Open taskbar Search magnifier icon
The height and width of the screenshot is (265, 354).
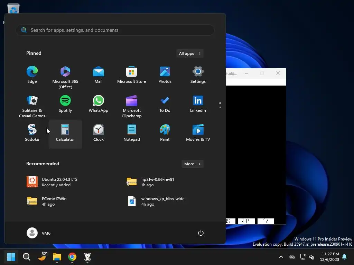click(x=26, y=257)
